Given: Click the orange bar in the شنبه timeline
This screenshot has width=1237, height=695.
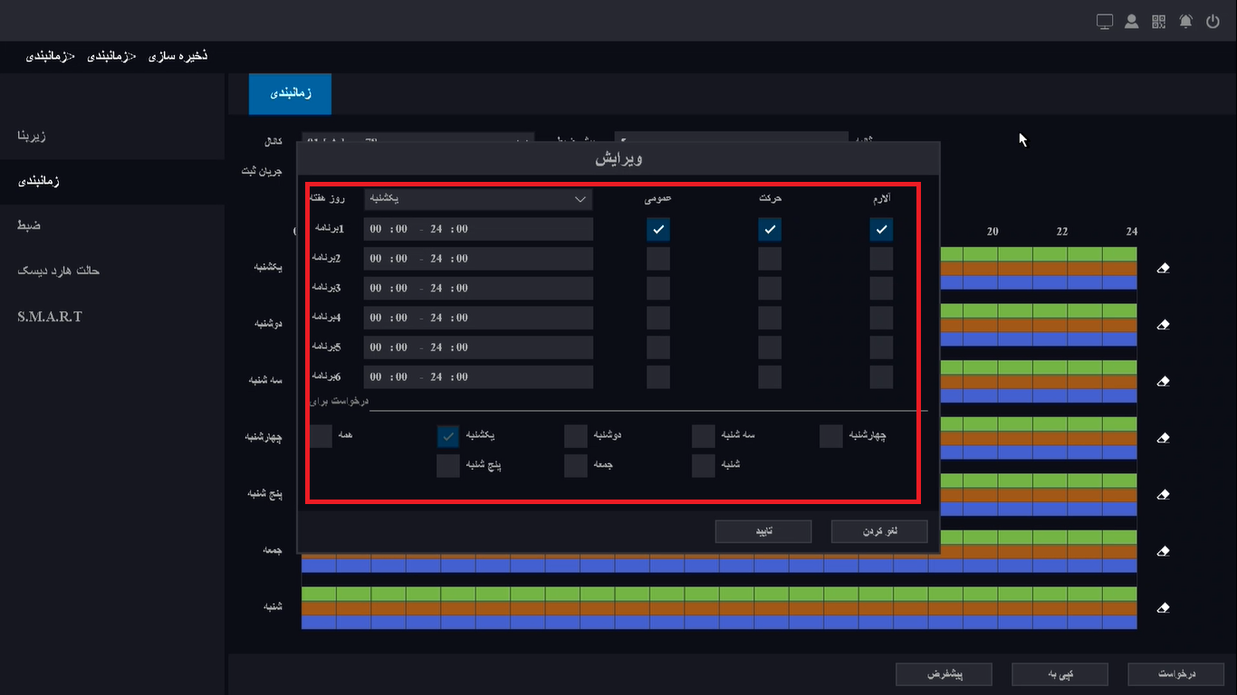Looking at the screenshot, I should pos(718,608).
